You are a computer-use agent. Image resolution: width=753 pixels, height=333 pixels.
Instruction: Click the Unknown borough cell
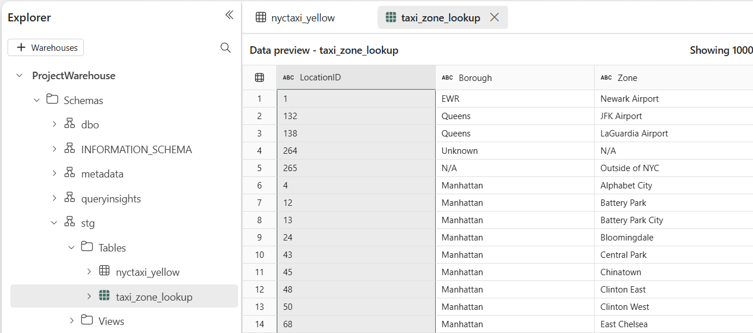click(x=515, y=151)
